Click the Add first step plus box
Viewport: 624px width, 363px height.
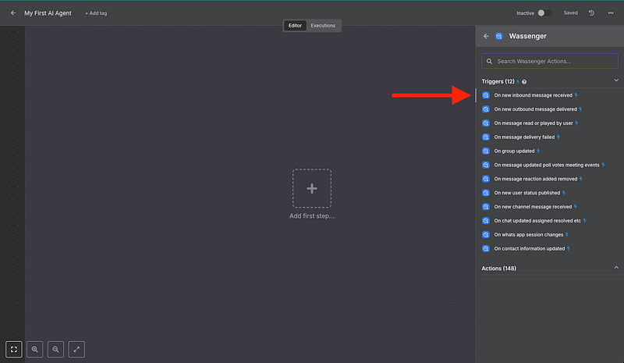click(311, 188)
